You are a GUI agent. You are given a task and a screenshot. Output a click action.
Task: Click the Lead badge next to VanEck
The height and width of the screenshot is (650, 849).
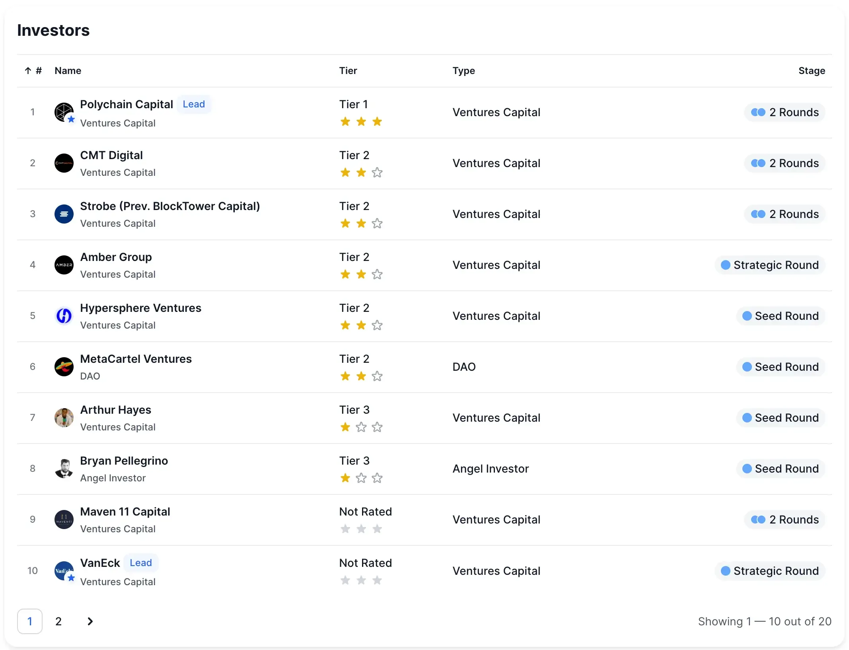tap(141, 563)
